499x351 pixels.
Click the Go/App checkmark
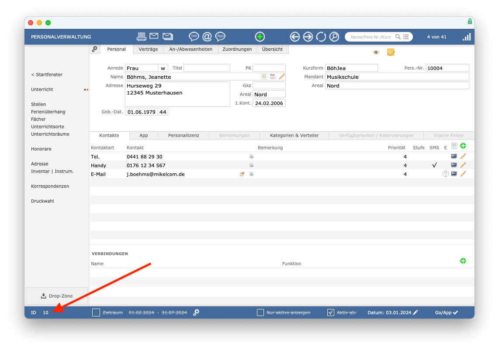455,312
